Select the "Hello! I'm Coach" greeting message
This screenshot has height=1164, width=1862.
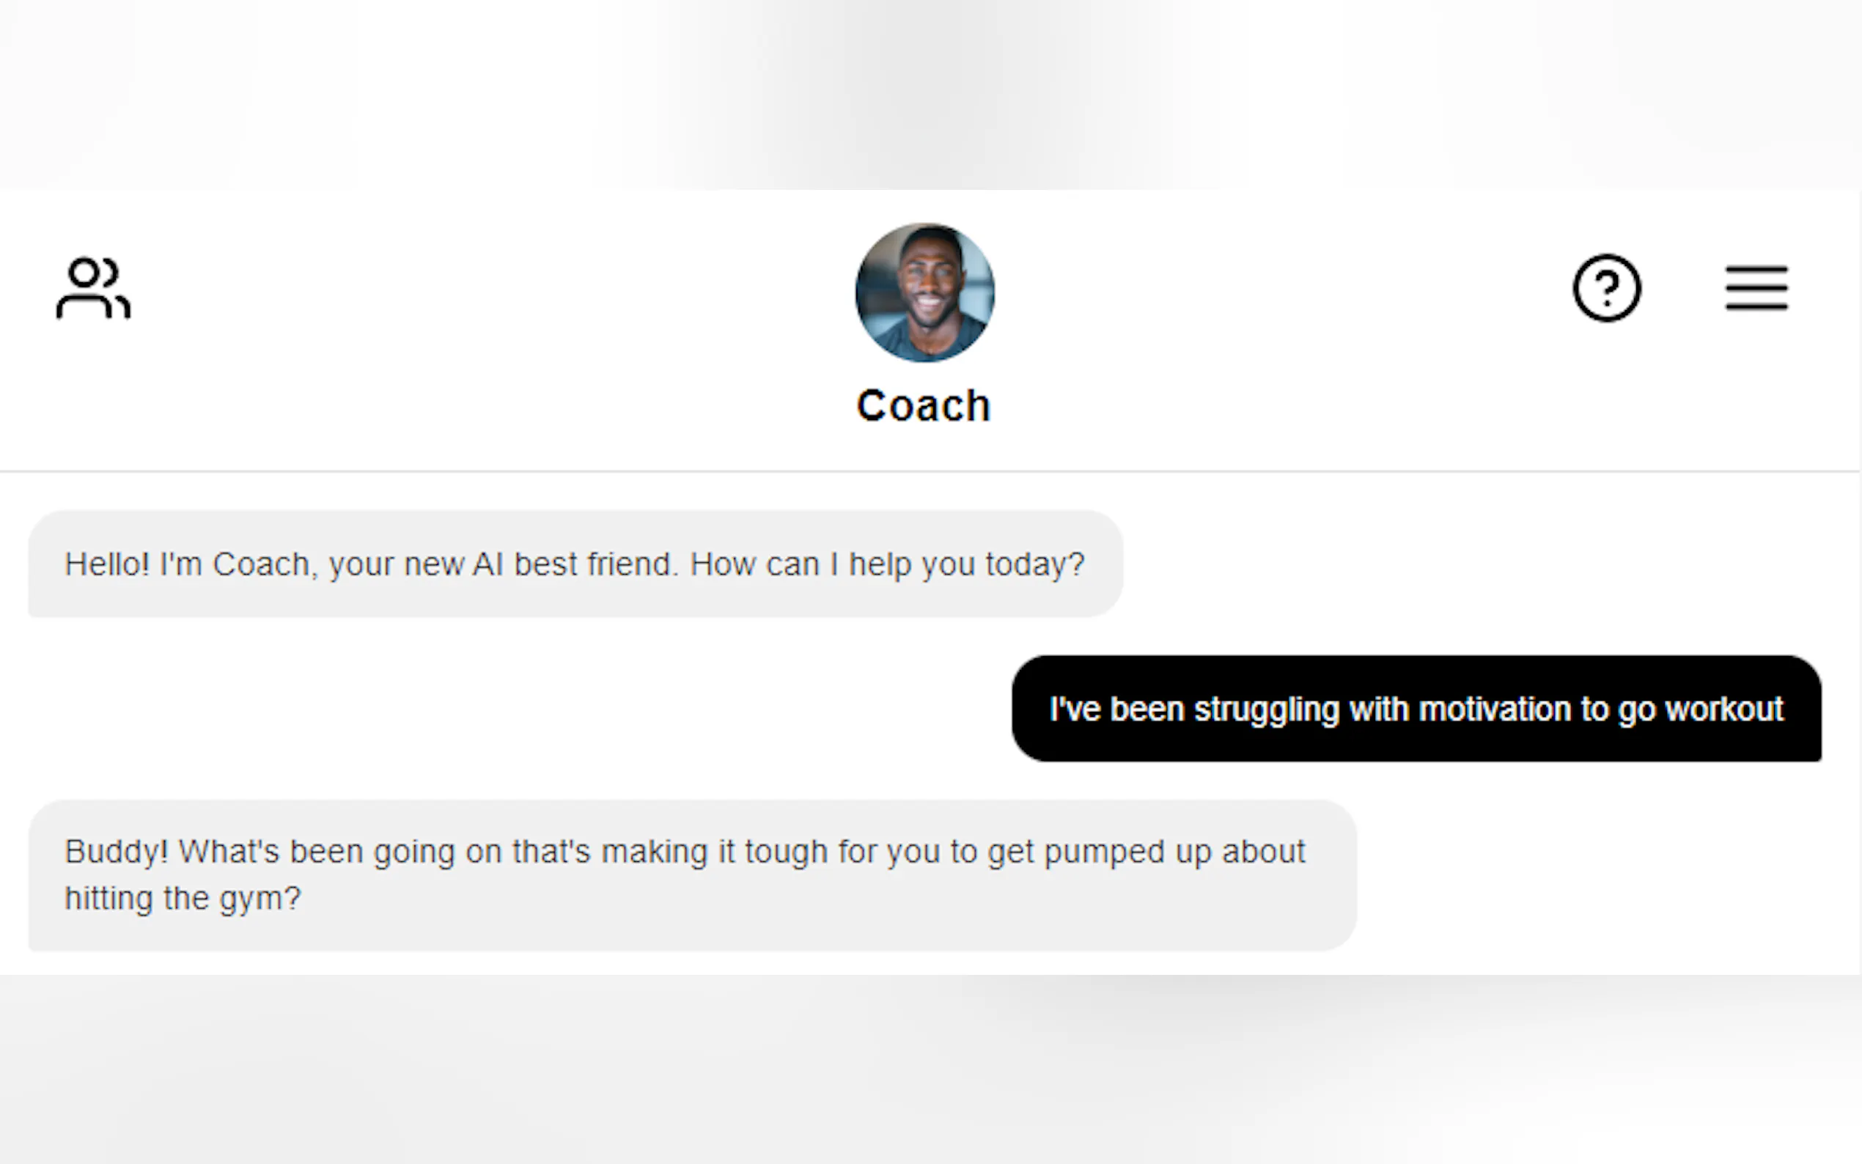[574, 564]
